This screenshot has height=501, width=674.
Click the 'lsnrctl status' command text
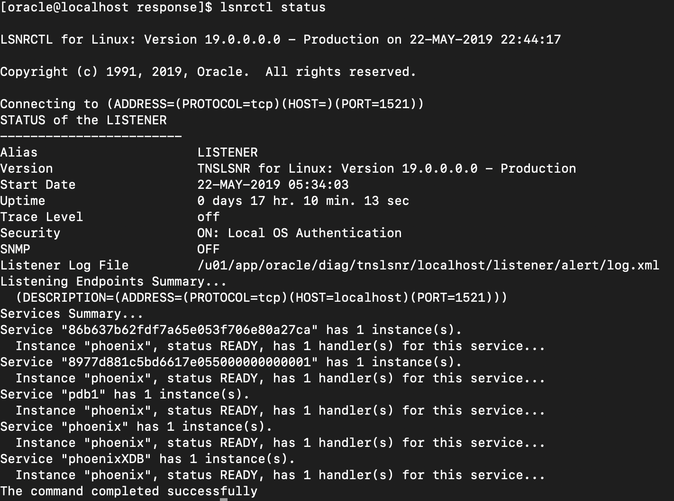click(x=273, y=8)
